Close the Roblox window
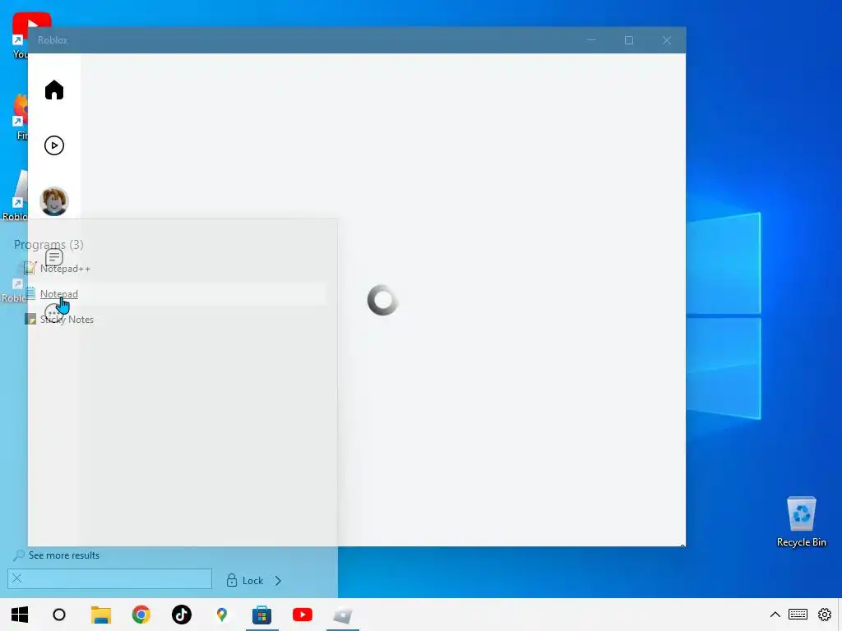 pos(667,40)
